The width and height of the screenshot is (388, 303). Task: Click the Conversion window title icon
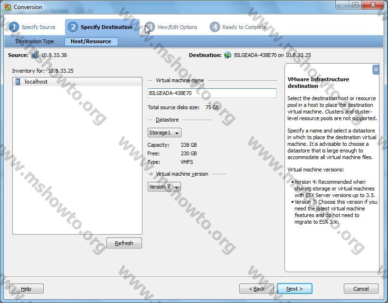8,7
